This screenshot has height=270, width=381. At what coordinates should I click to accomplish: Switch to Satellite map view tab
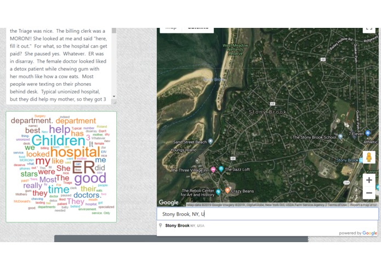pyautogui.click(x=198, y=29)
